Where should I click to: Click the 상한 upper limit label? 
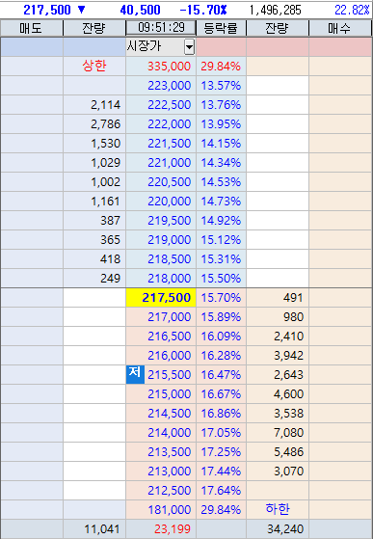pos(94,66)
